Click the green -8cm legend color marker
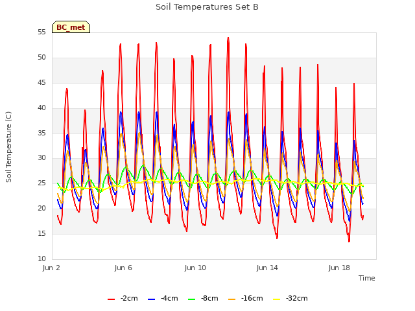The width and height of the screenshot is (415, 311). 192,299
